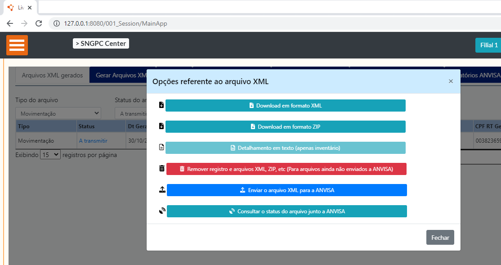
Task: Click the Fechar button
Action: [x=440, y=238]
